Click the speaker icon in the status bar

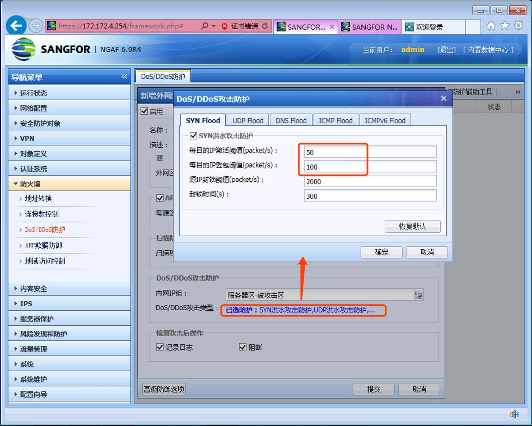tap(514, 415)
